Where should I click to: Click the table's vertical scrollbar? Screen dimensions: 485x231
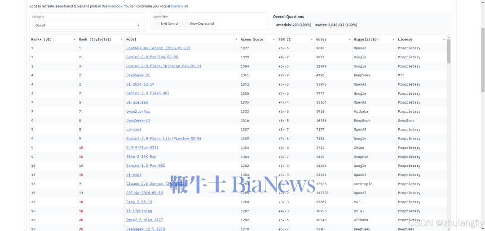(449, 51)
